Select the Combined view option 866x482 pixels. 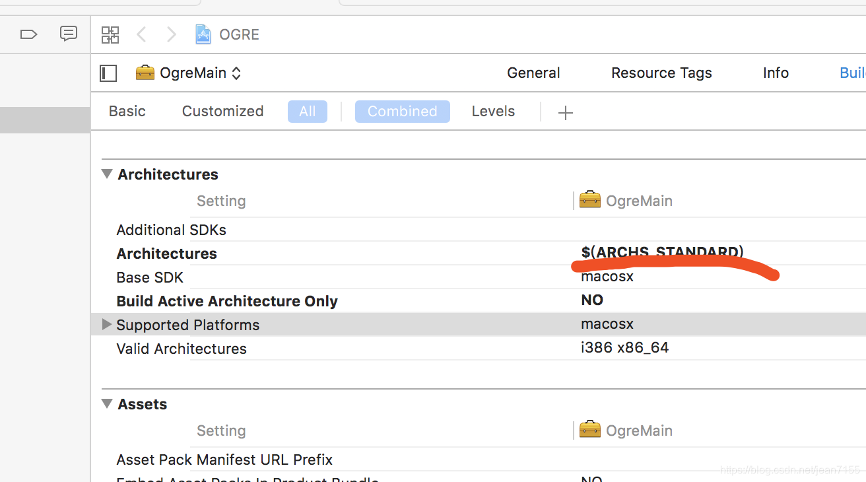point(403,112)
